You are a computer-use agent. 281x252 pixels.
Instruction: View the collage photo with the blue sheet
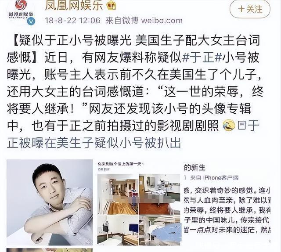159,230
